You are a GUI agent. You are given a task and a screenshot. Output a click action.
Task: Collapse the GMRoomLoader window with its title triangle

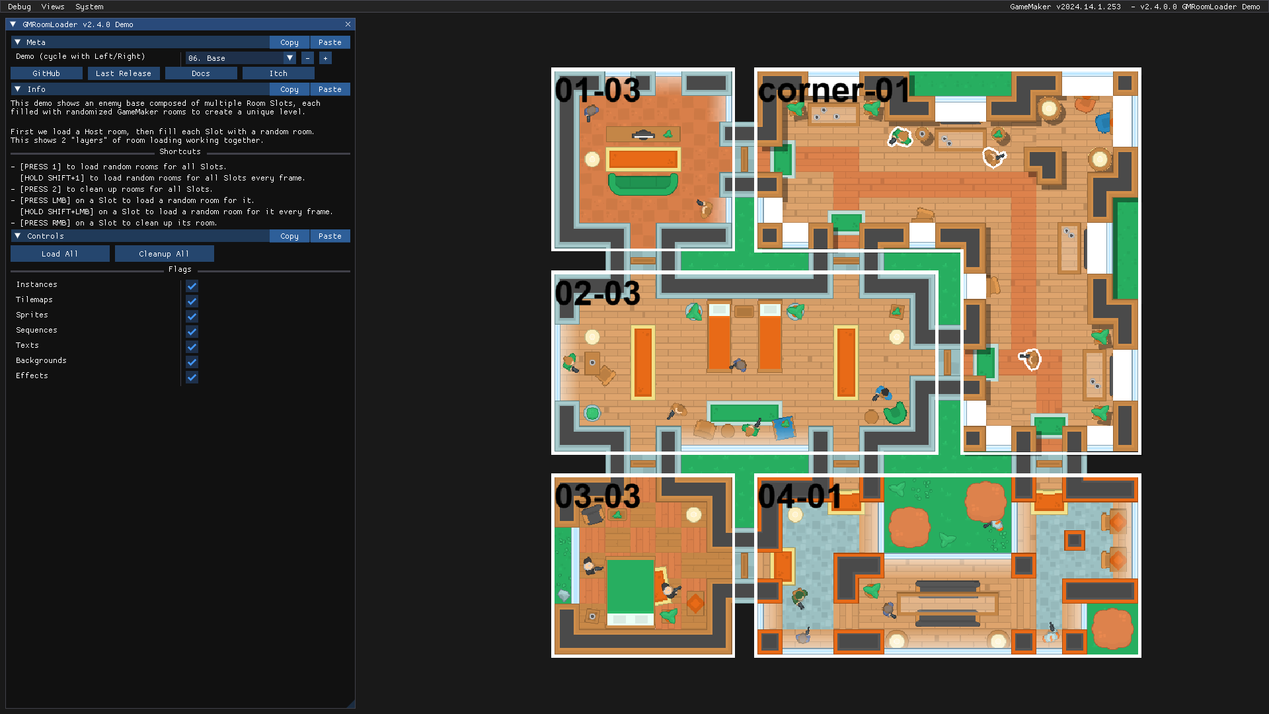pyautogui.click(x=13, y=24)
